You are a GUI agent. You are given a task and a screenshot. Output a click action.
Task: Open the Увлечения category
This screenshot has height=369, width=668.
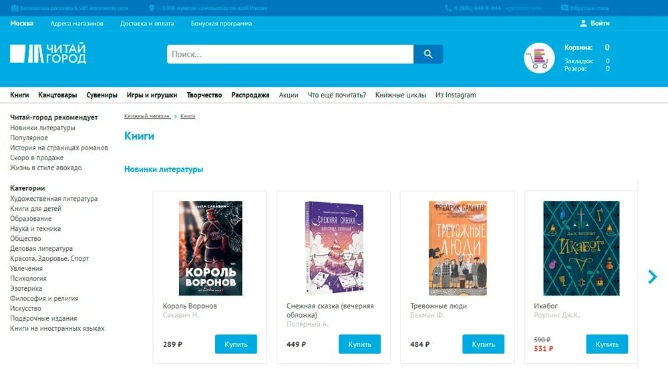click(x=27, y=268)
